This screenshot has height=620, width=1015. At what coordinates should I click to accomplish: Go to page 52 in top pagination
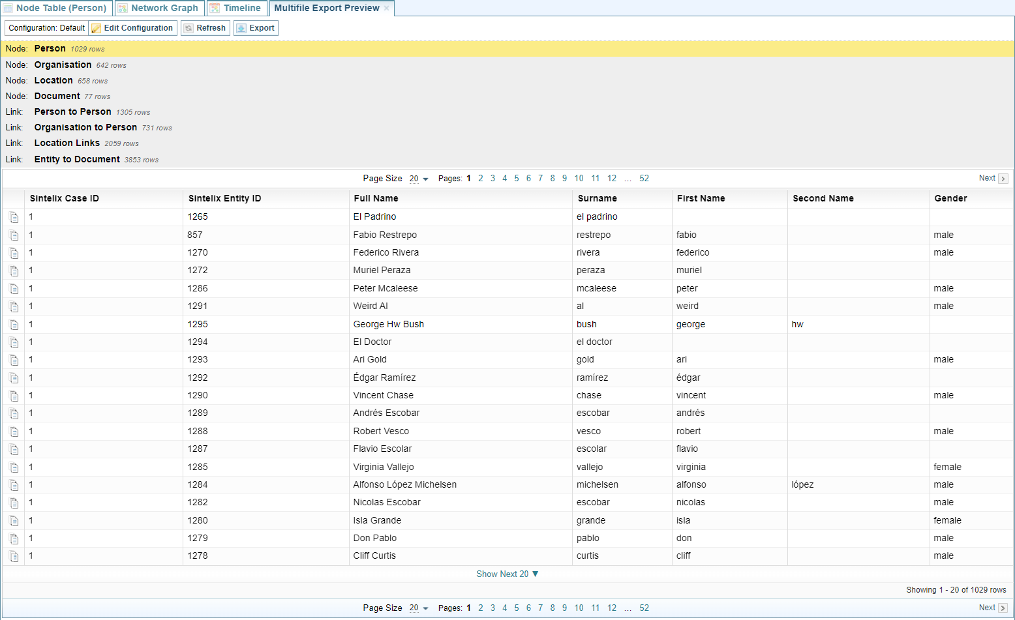pos(644,179)
